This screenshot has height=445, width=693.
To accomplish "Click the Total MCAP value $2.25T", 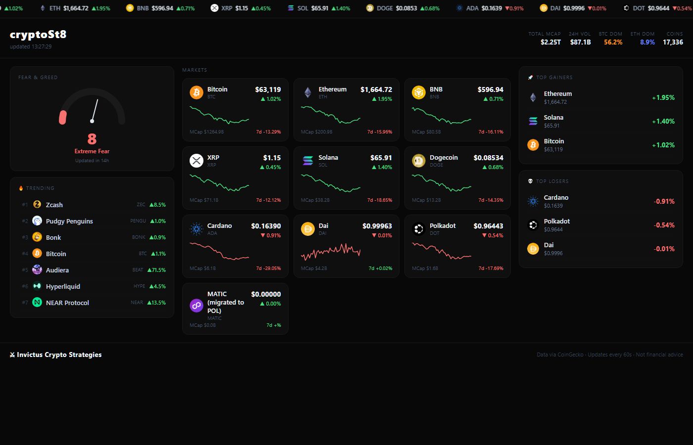I will tap(551, 42).
